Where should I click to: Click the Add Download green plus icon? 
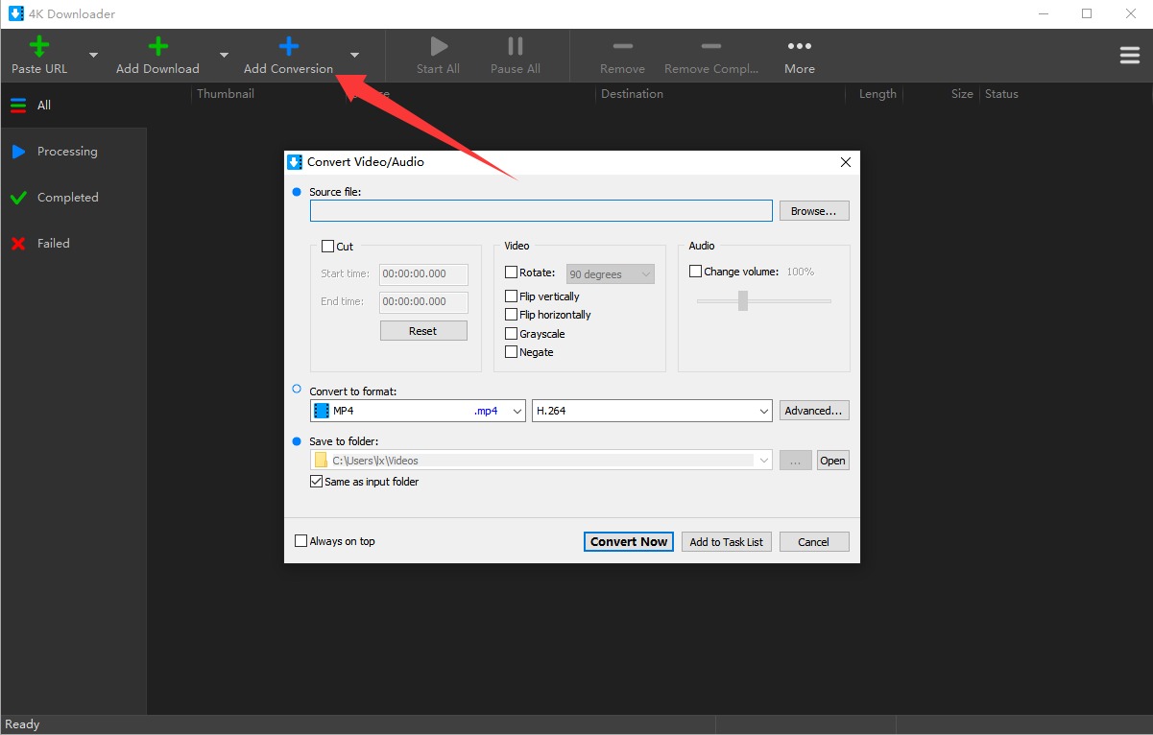157,46
